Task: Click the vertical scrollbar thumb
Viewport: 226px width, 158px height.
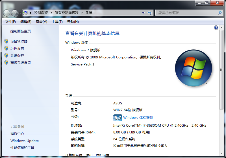Action: [221, 70]
